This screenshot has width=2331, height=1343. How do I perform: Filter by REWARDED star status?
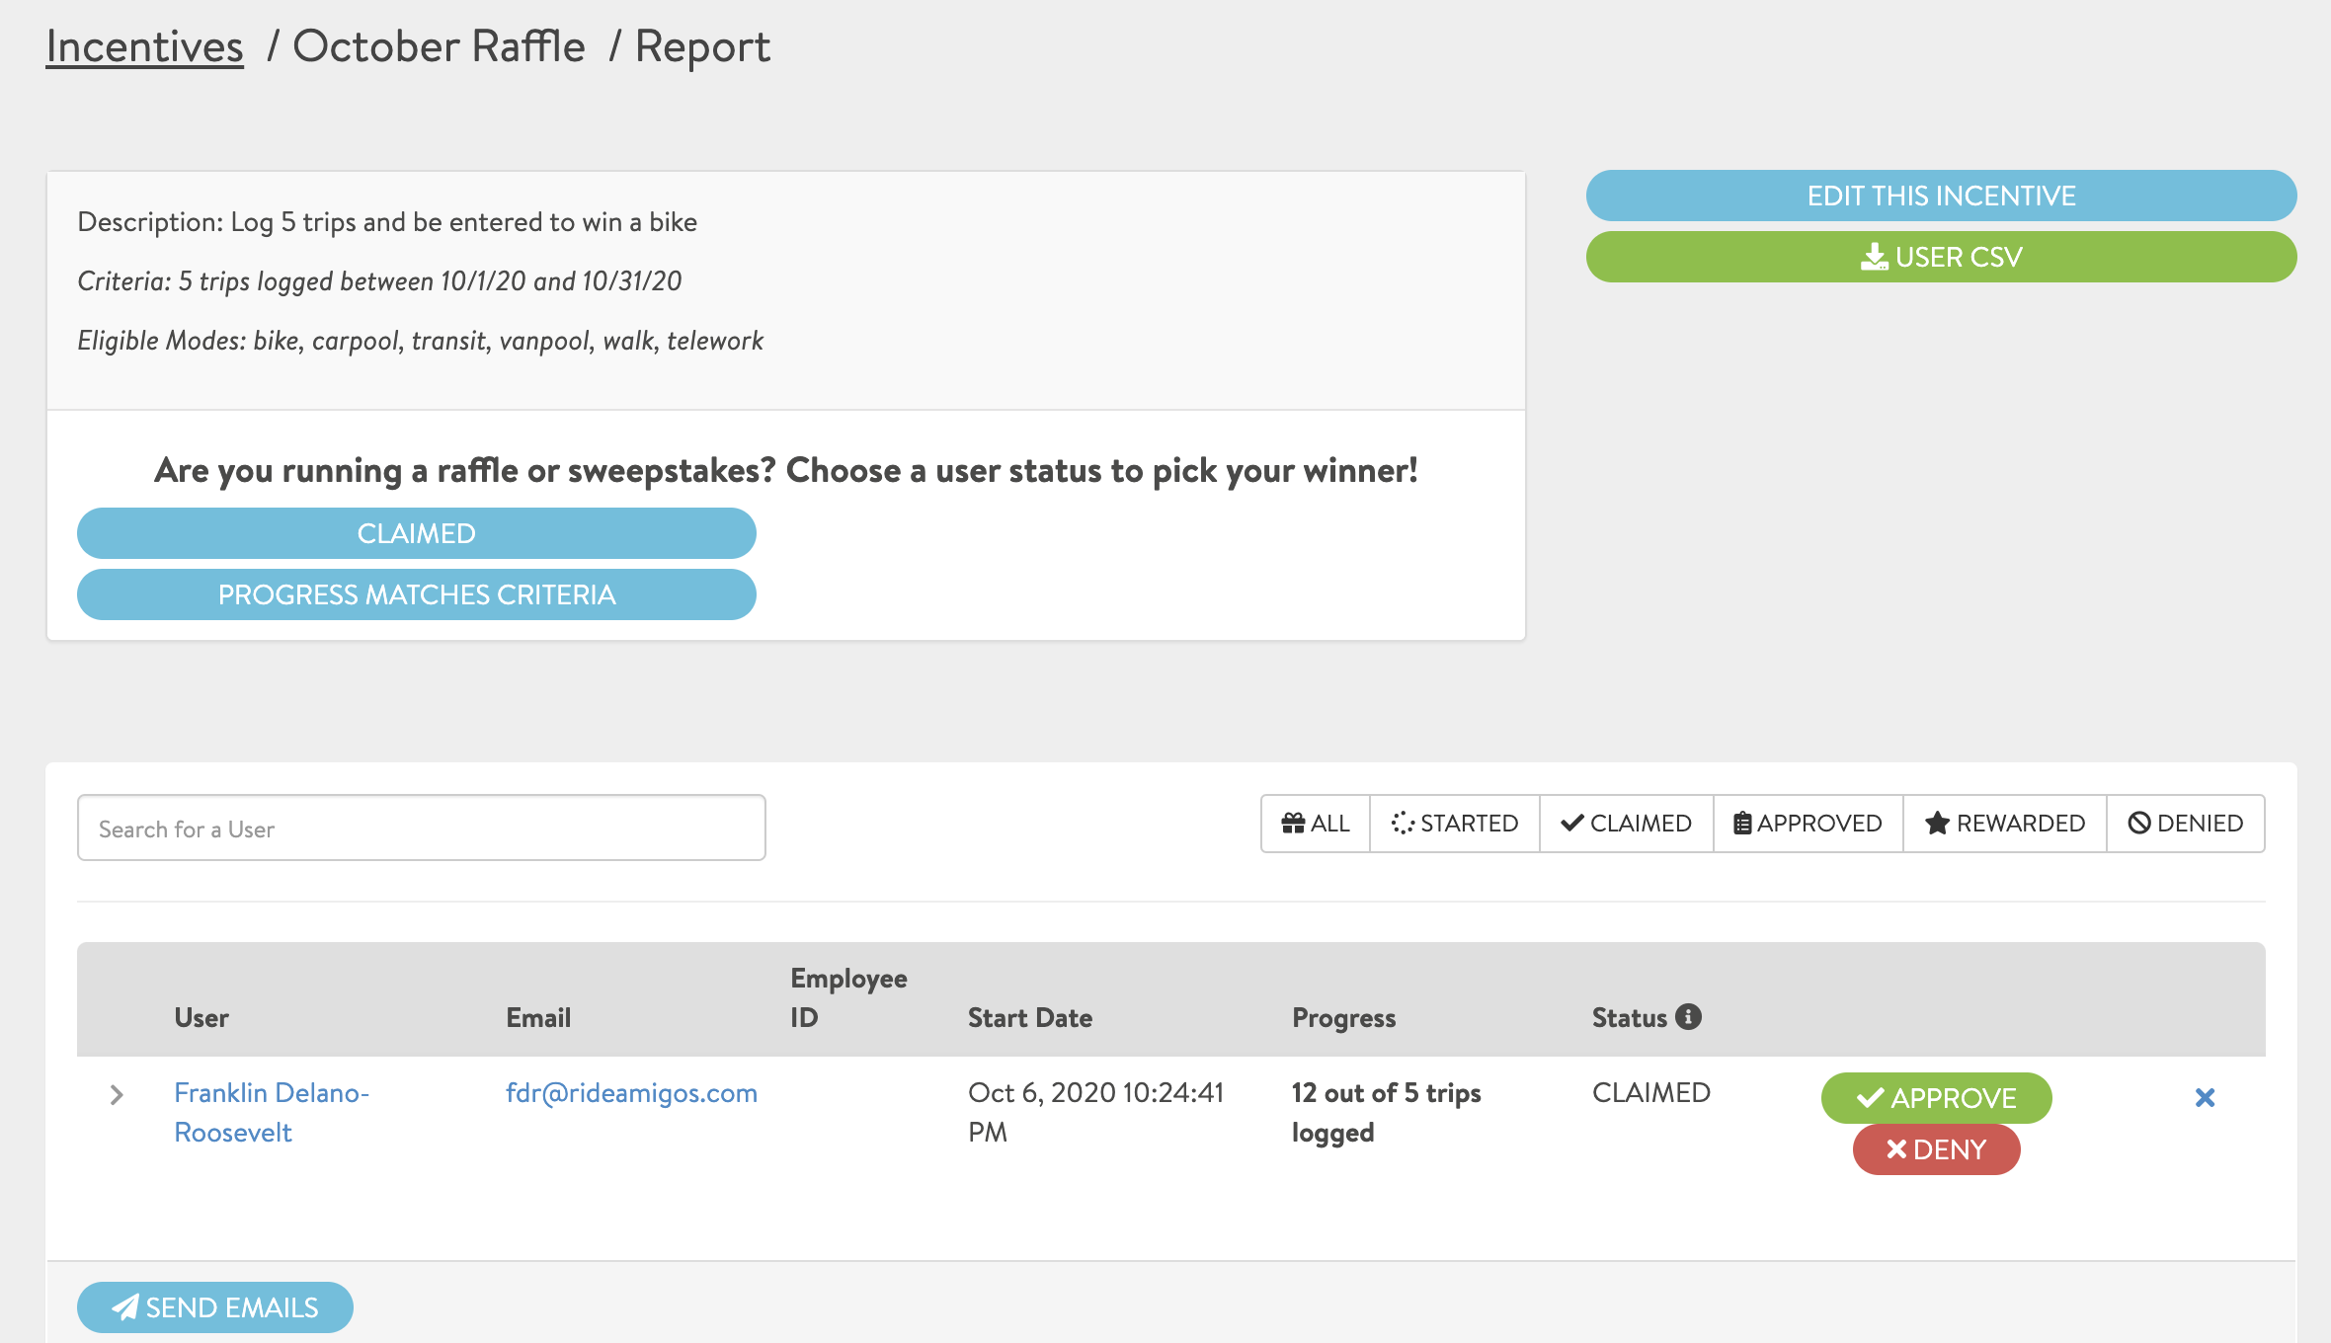point(2005,823)
